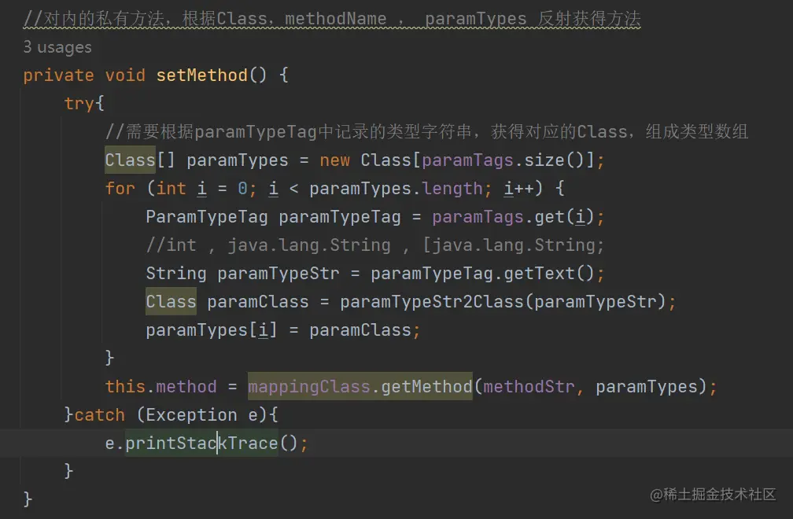Click the paramTypeTag comment inside the try block
This screenshot has height=519, width=793.
point(426,132)
